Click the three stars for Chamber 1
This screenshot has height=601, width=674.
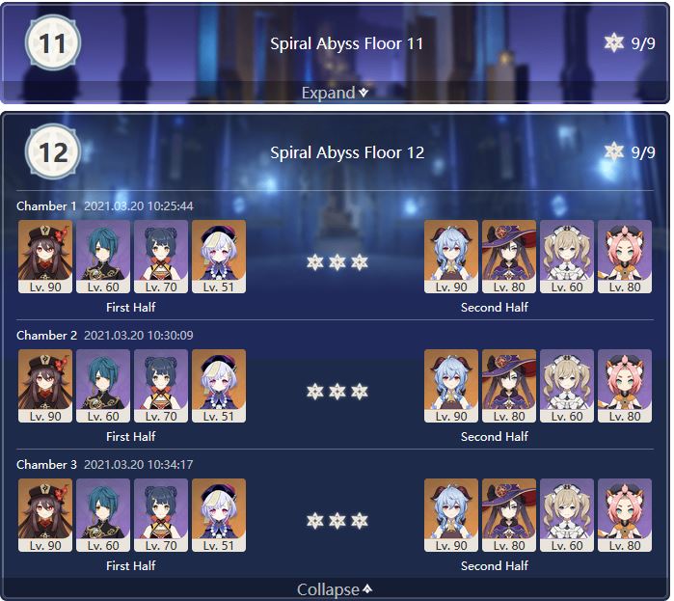coord(337,261)
